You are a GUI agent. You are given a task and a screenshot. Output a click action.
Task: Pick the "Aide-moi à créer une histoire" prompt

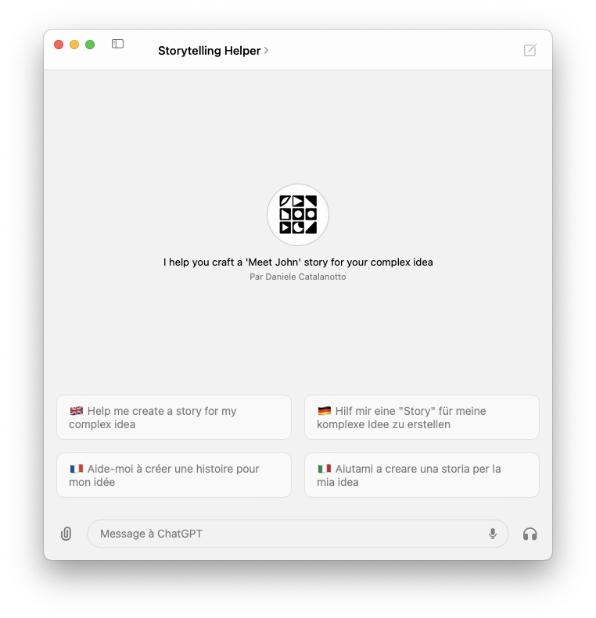click(174, 475)
